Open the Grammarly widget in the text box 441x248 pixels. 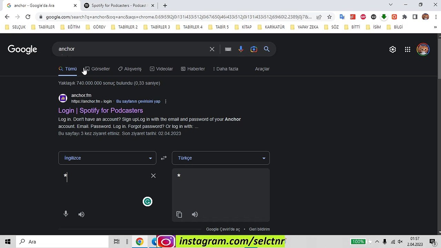click(x=147, y=202)
